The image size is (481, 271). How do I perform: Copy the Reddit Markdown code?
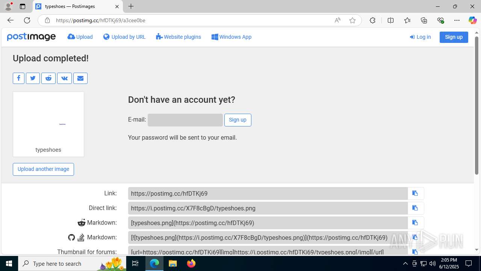point(415,223)
